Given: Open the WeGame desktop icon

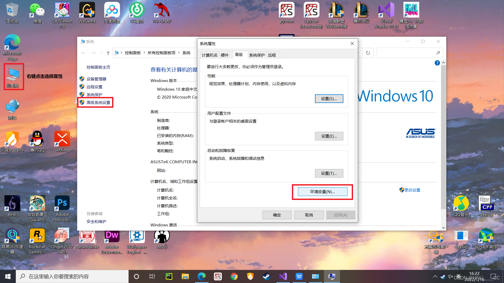Looking at the screenshot, I should pyautogui.click(x=87, y=10).
